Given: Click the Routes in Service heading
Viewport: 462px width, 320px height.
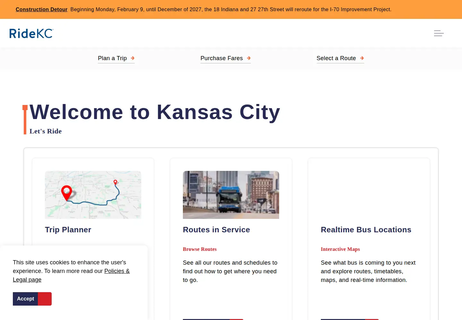Looking at the screenshot, I should (x=216, y=230).
